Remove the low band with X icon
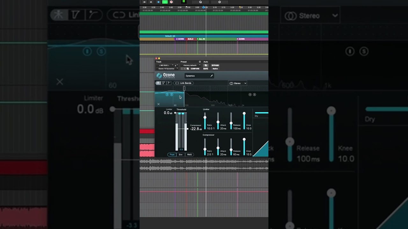This screenshot has height=229, width=408. click(x=158, y=104)
